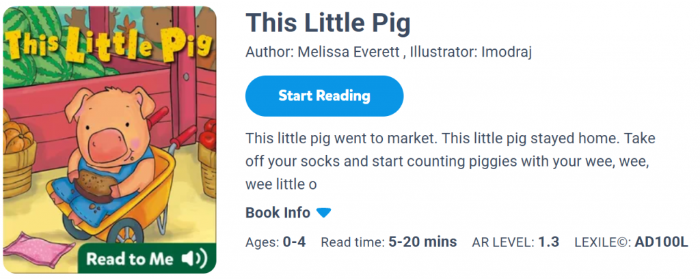
Task: Click the apple basket on the cover
Action: (x=207, y=142)
